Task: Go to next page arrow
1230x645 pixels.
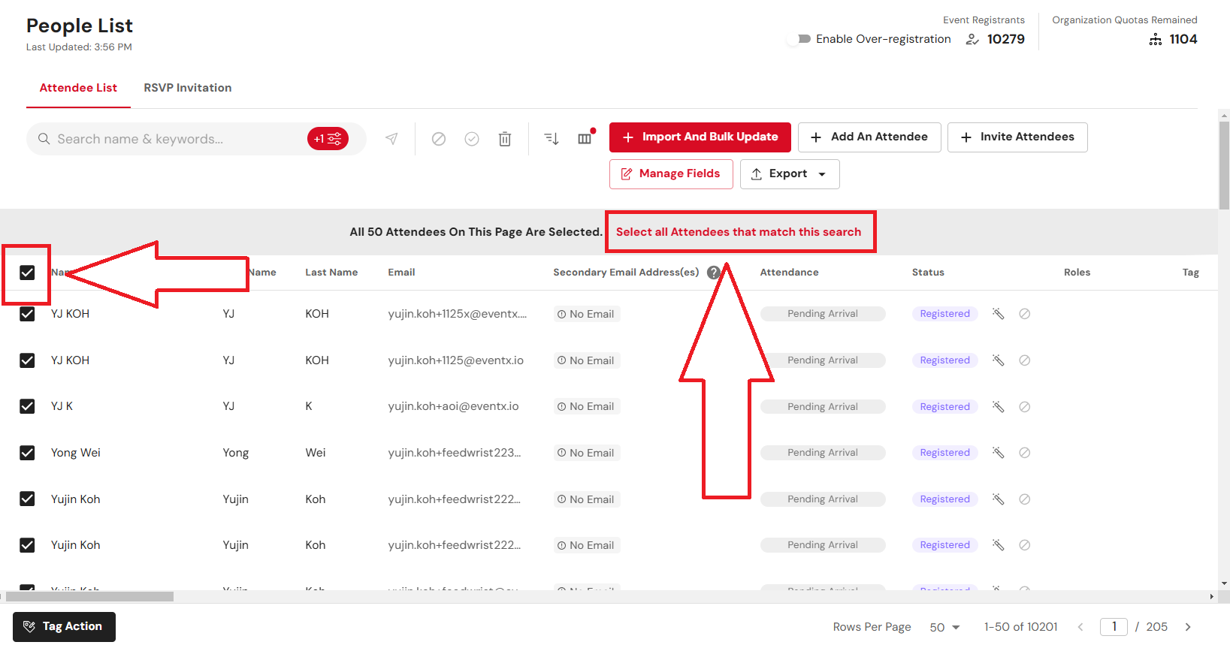Action: click(x=1188, y=627)
